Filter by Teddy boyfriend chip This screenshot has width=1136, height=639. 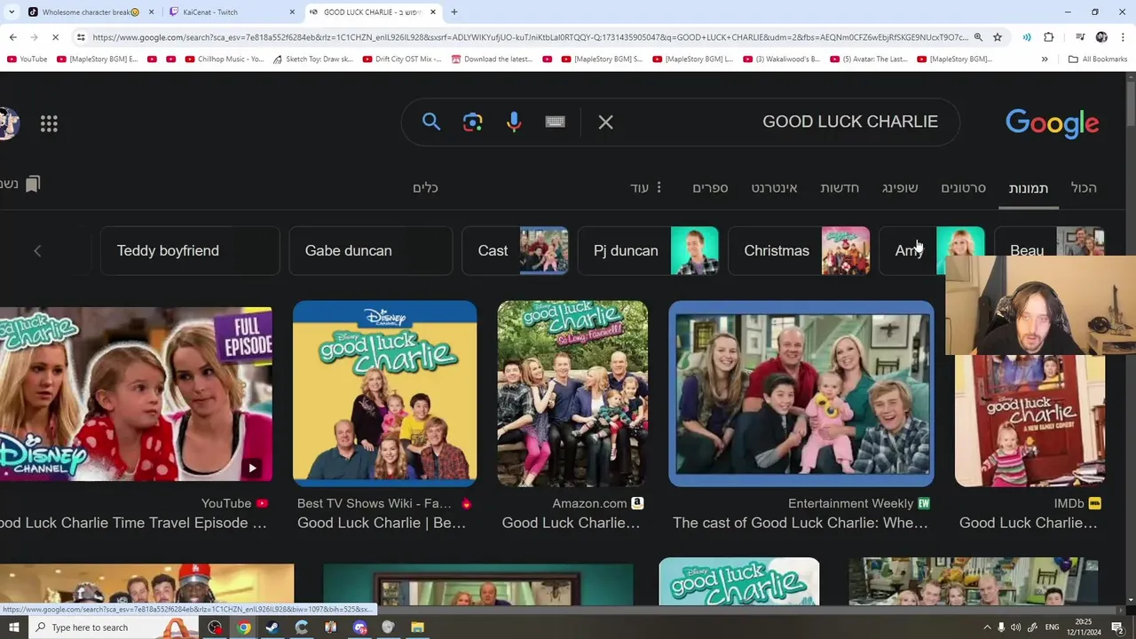(x=190, y=251)
